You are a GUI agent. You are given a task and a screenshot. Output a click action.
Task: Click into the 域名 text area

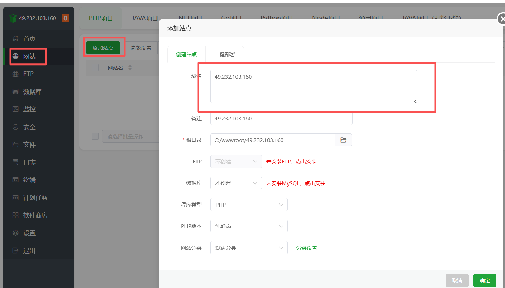coord(313,86)
